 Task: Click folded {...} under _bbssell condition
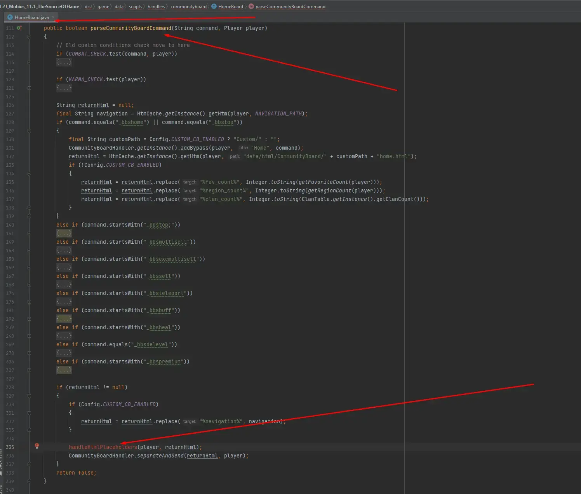(x=64, y=285)
